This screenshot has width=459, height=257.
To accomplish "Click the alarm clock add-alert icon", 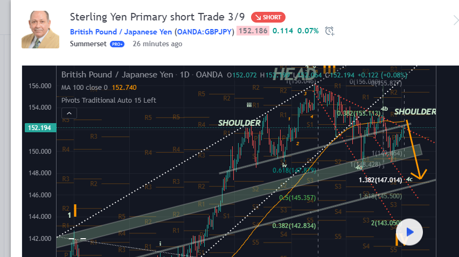I will 330,31.
